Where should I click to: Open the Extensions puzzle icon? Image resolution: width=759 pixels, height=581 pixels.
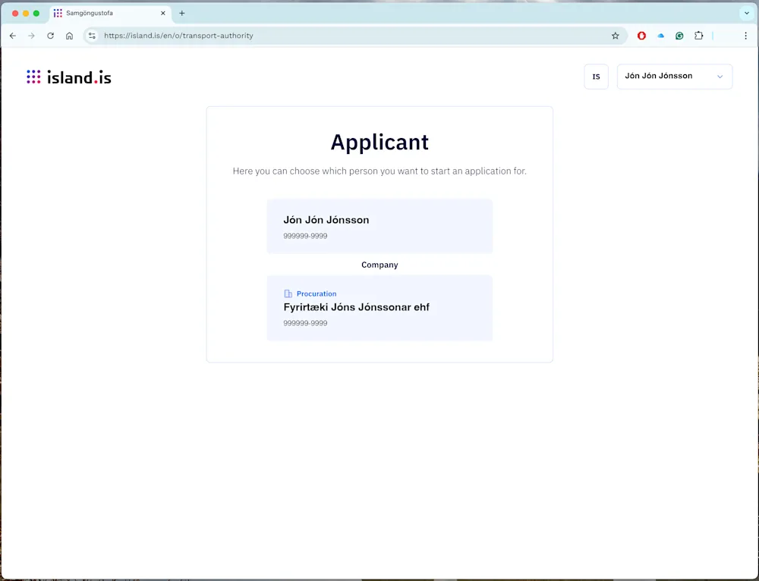click(698, 36)
